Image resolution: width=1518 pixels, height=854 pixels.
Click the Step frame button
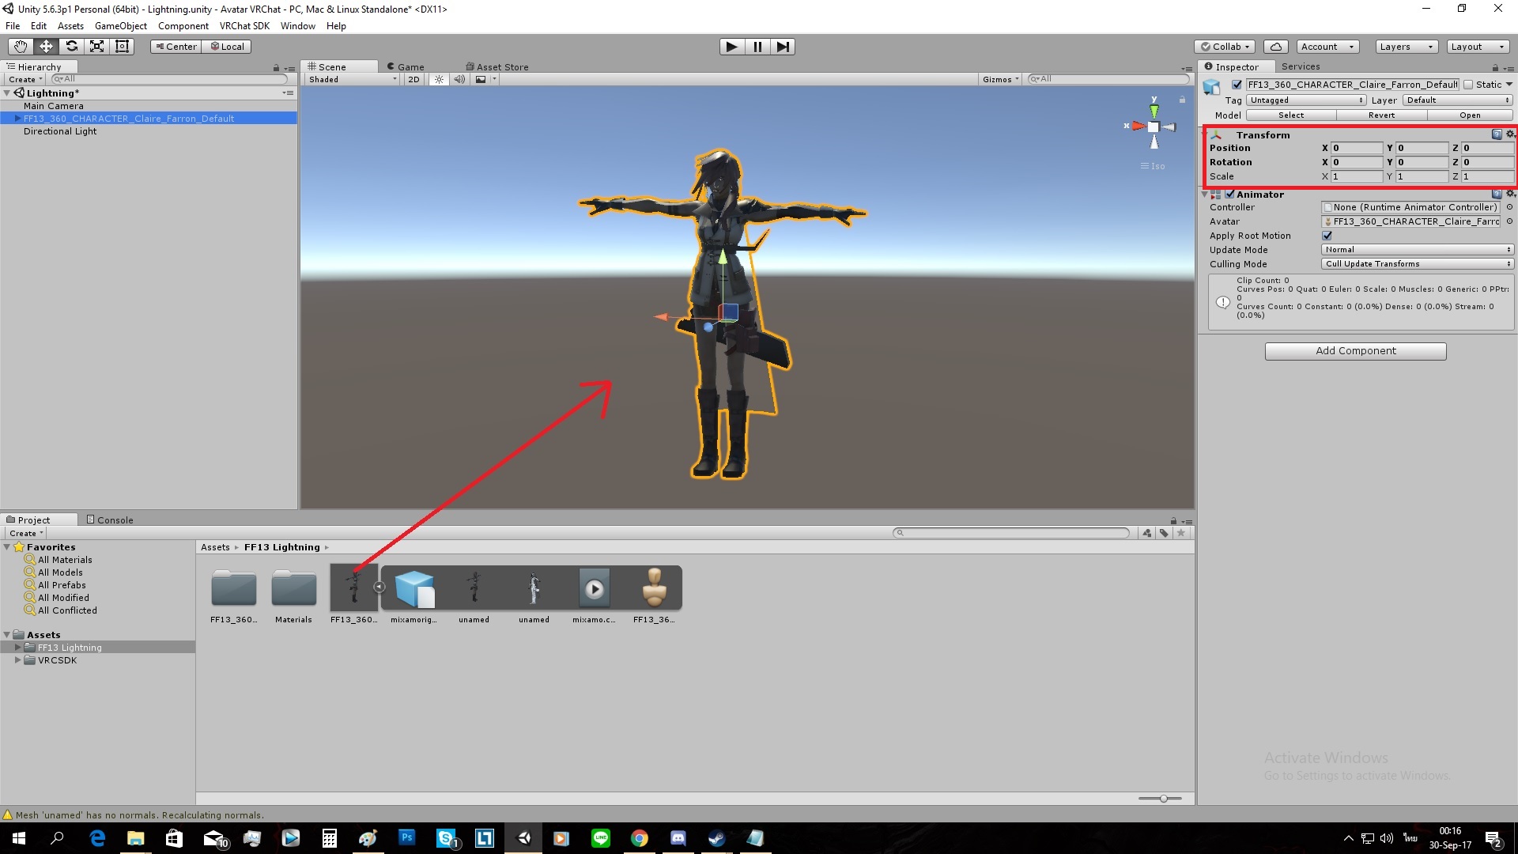[x=782, y=47]
